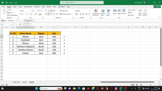Increase font size icon
Screen dimensions: 162x91
click(x=39, y=11)
